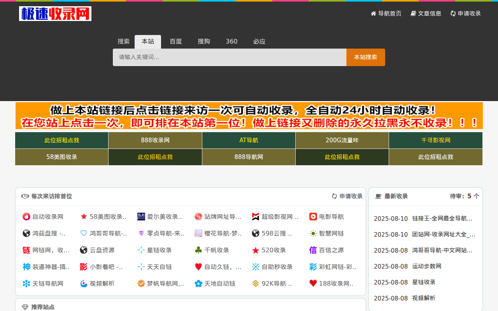
Task: Click the red heart icon for 自动久链
Action: tap(198, 267)
